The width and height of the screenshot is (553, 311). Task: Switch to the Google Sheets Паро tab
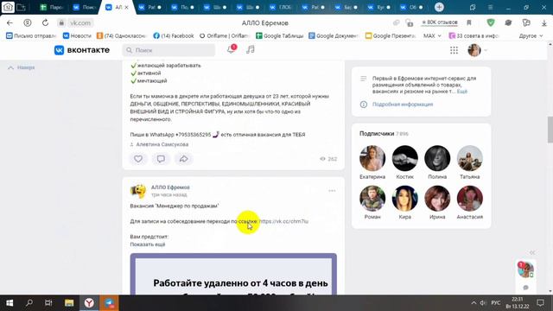click(52, 7)
